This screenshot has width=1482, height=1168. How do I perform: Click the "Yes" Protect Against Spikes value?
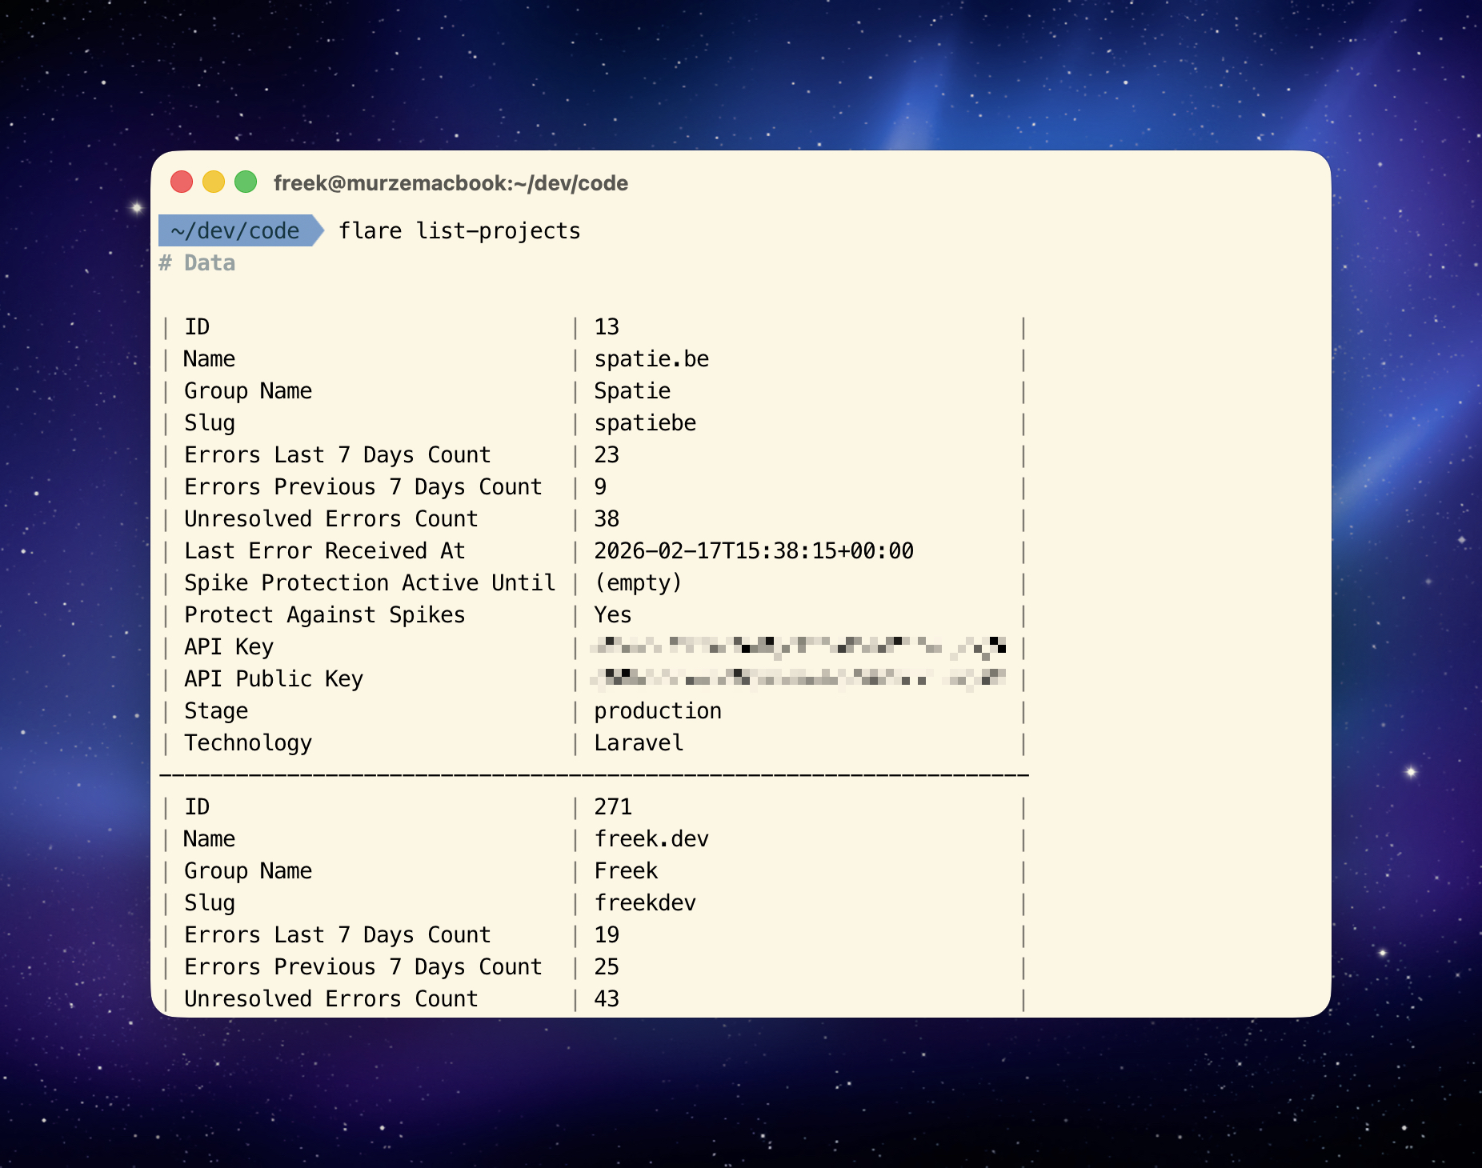tap(613, 615)
